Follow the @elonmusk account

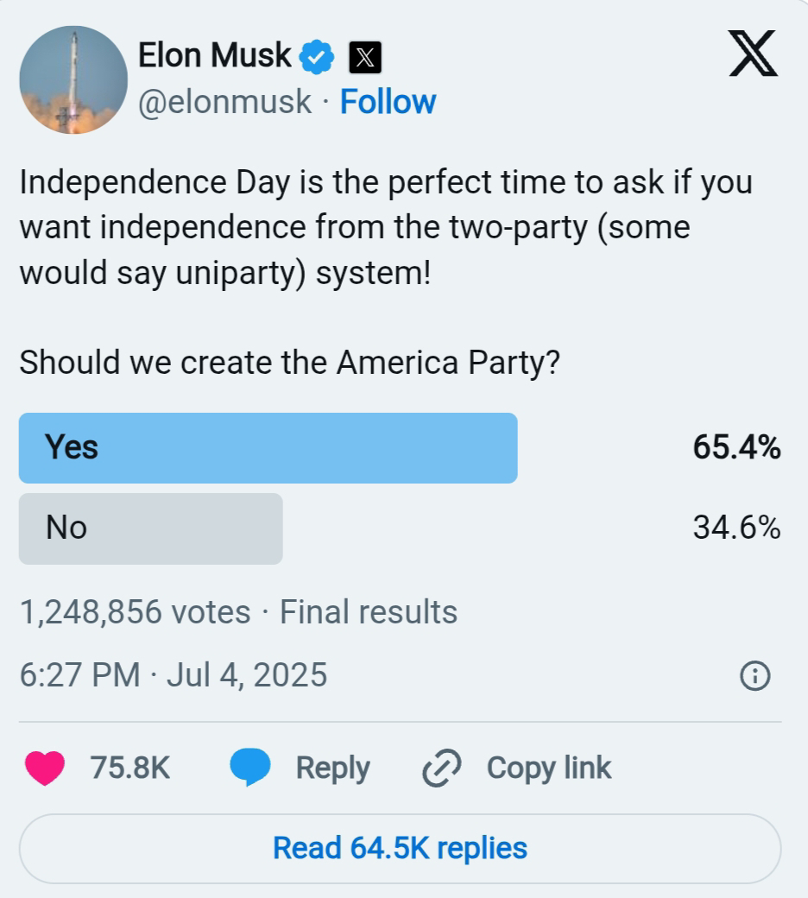388,102
